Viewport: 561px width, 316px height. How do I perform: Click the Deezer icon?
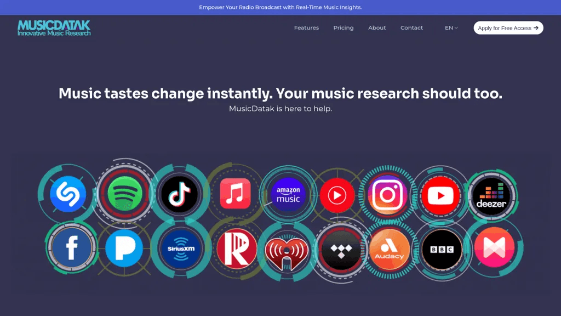491,196
